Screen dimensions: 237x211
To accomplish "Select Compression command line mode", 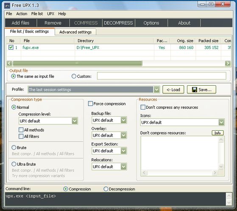I will [66, 189].
